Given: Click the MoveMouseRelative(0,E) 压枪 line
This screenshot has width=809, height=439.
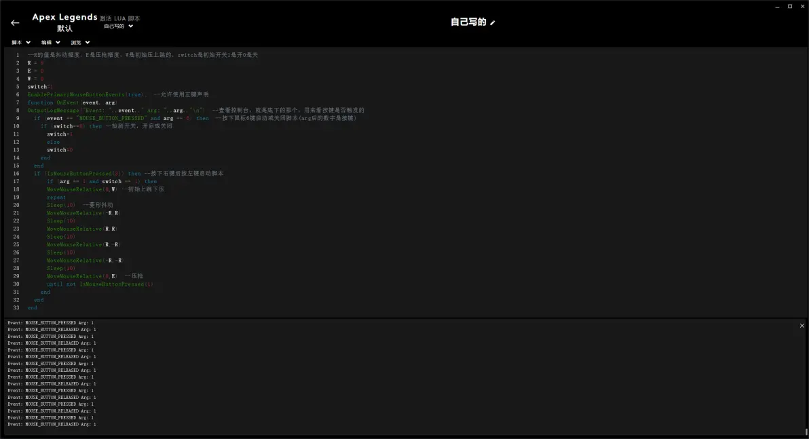Looking at the screenshot, I should tap(95, 276).
